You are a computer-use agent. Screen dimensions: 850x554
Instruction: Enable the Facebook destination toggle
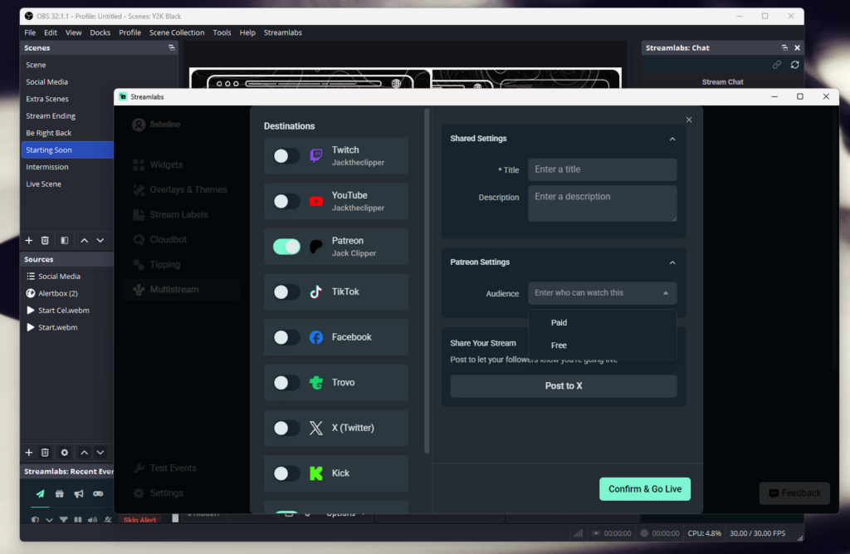coord(286,337)
